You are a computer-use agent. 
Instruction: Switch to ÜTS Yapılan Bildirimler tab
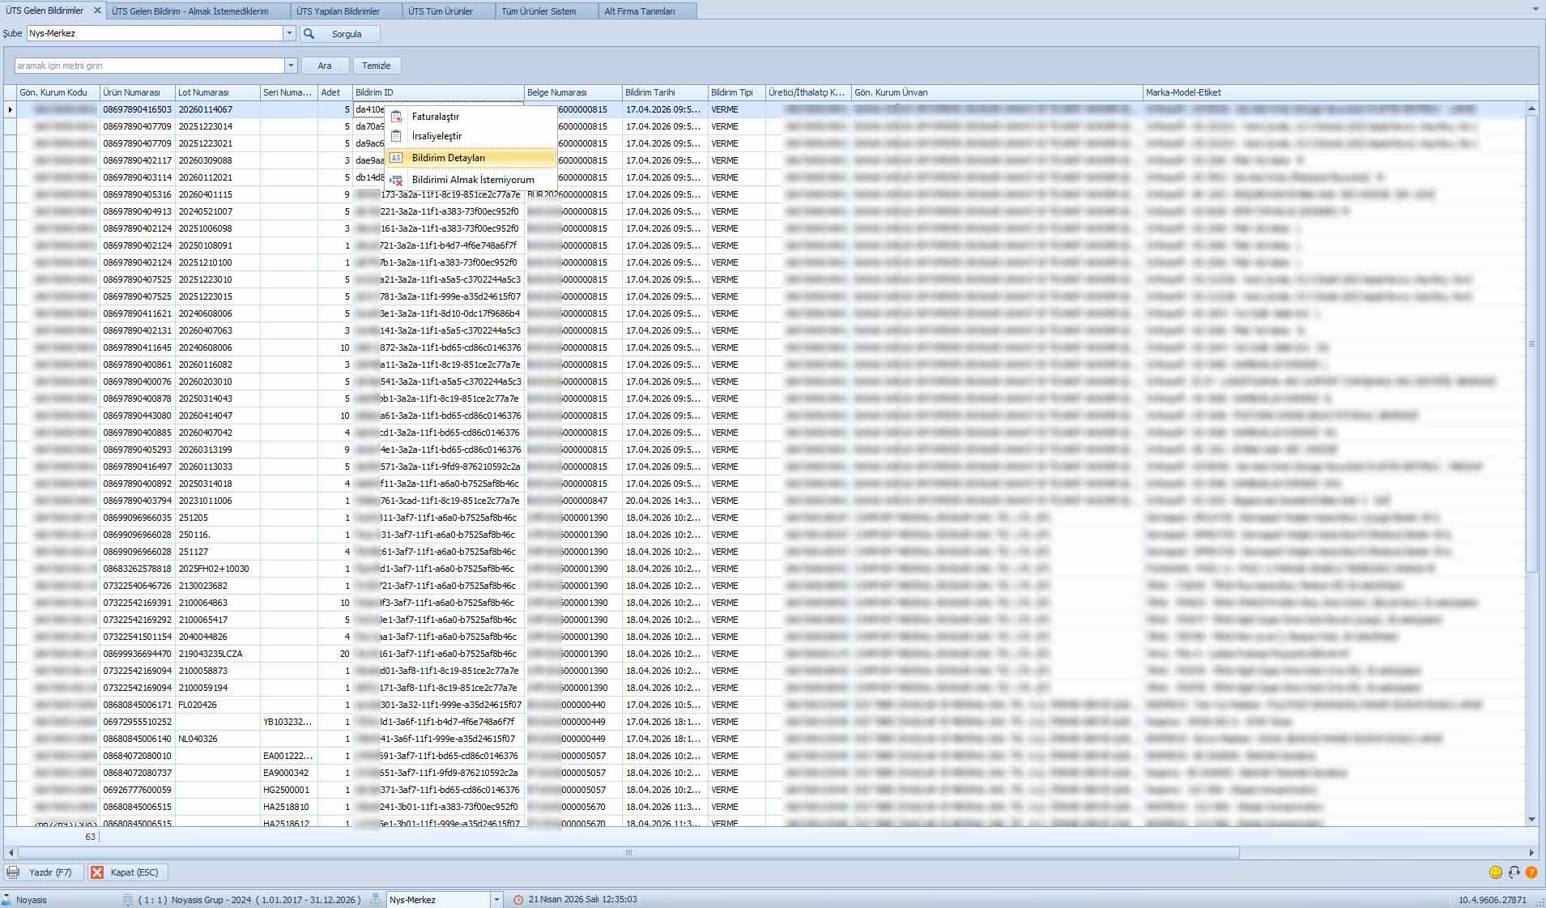click(338, 11)
